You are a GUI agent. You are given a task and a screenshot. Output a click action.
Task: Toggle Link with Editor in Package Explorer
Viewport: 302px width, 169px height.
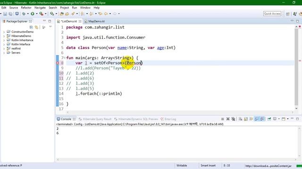[36, 27]
